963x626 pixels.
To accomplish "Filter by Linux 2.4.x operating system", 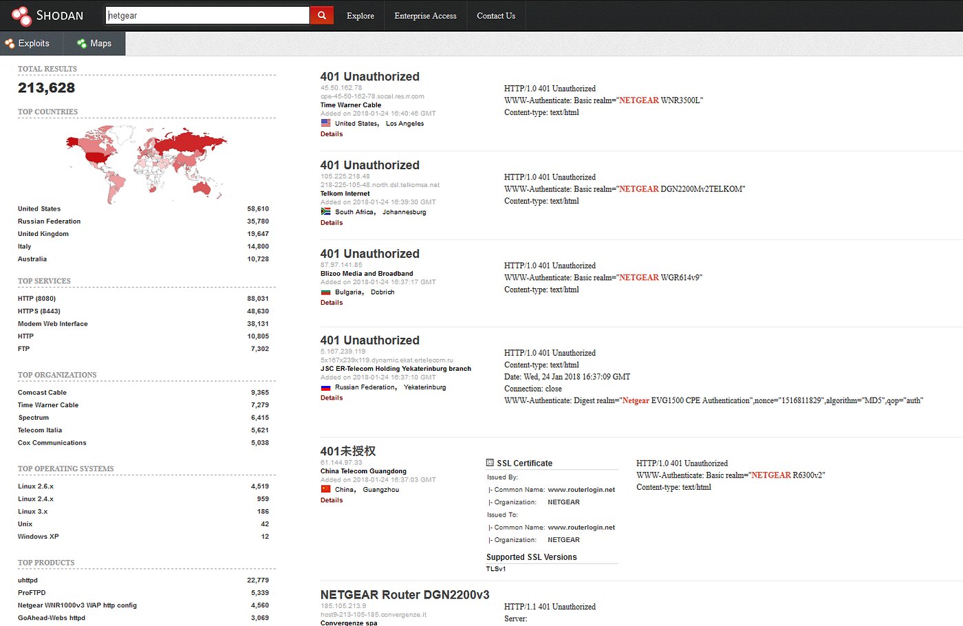I will tap(36, 499).
